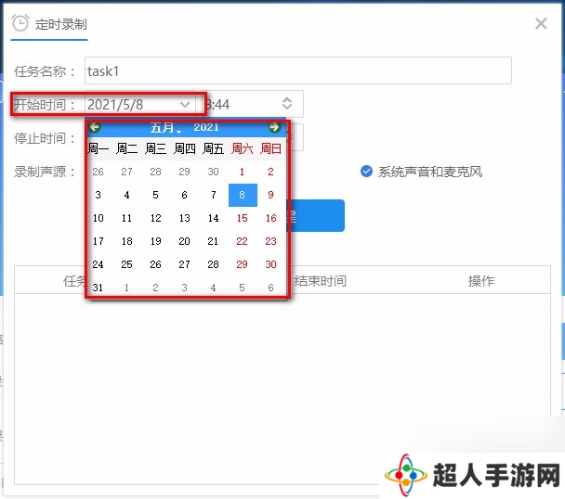The image size is (565, 499).
Task: Pick May 22 in the calendar
Action: [243, 241]
